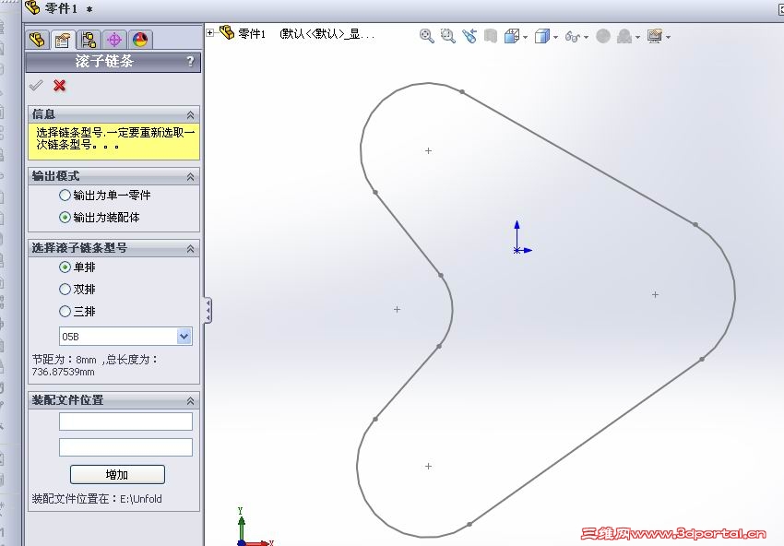Click the right arc center point
Image resolution: width=784 pixels, height=546 pixels.
pos(656,295)
